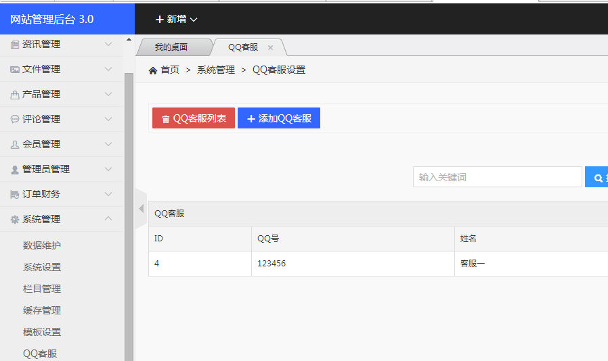Click trash icon on QQ客服列表 button
The image size is (608, 361).
pos(166,119)
